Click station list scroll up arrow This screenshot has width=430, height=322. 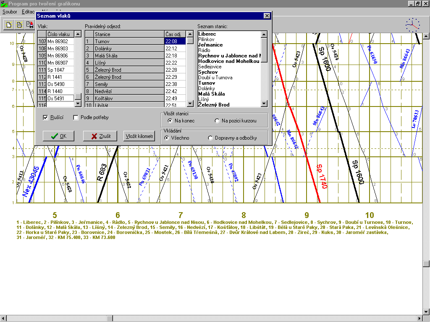click(x=264, y=34)
